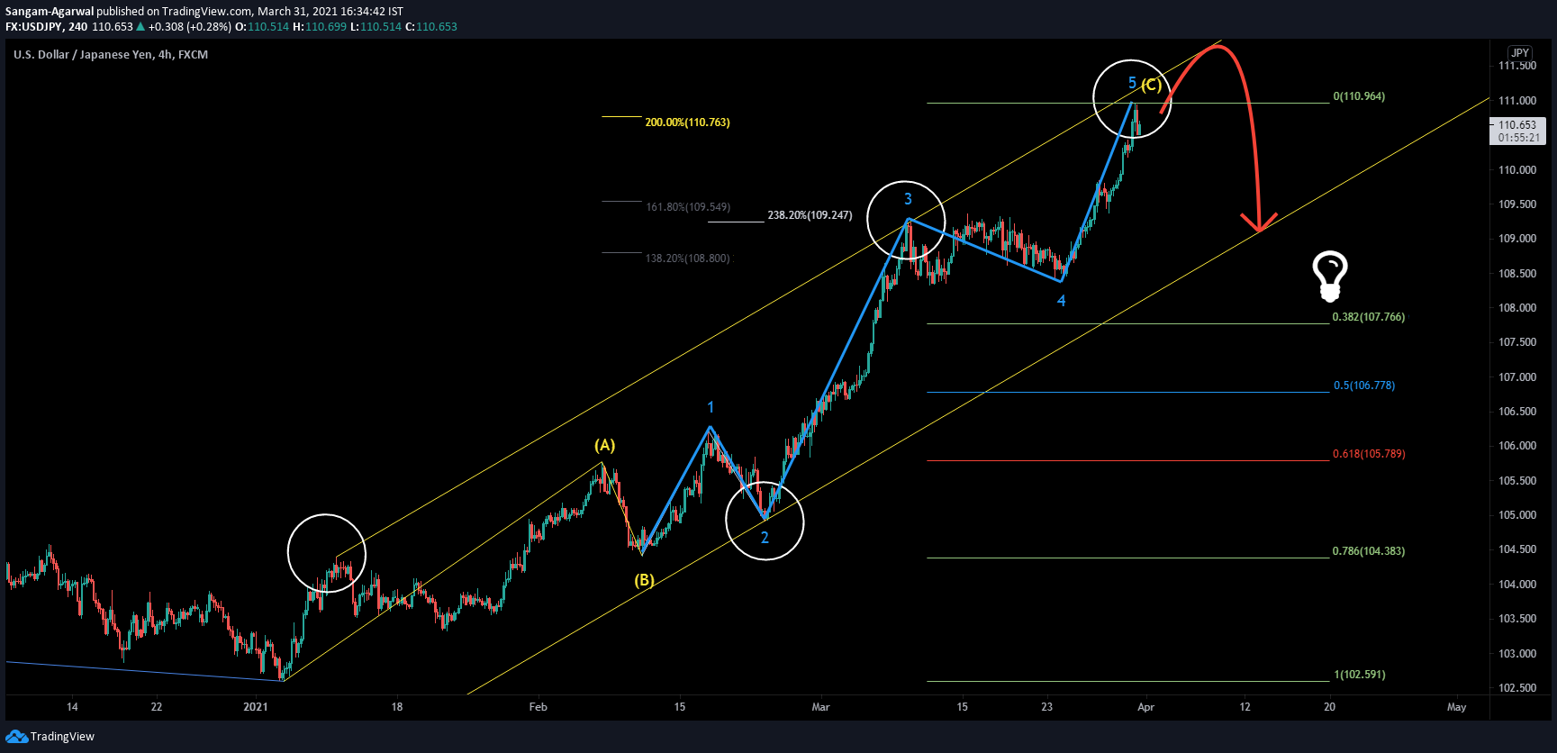Click the 0(110.964) Fibonacci level label

pos(1359,96)
